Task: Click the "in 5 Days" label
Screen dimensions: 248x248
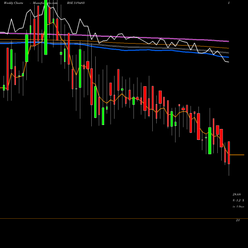Action: click(238, 206)
